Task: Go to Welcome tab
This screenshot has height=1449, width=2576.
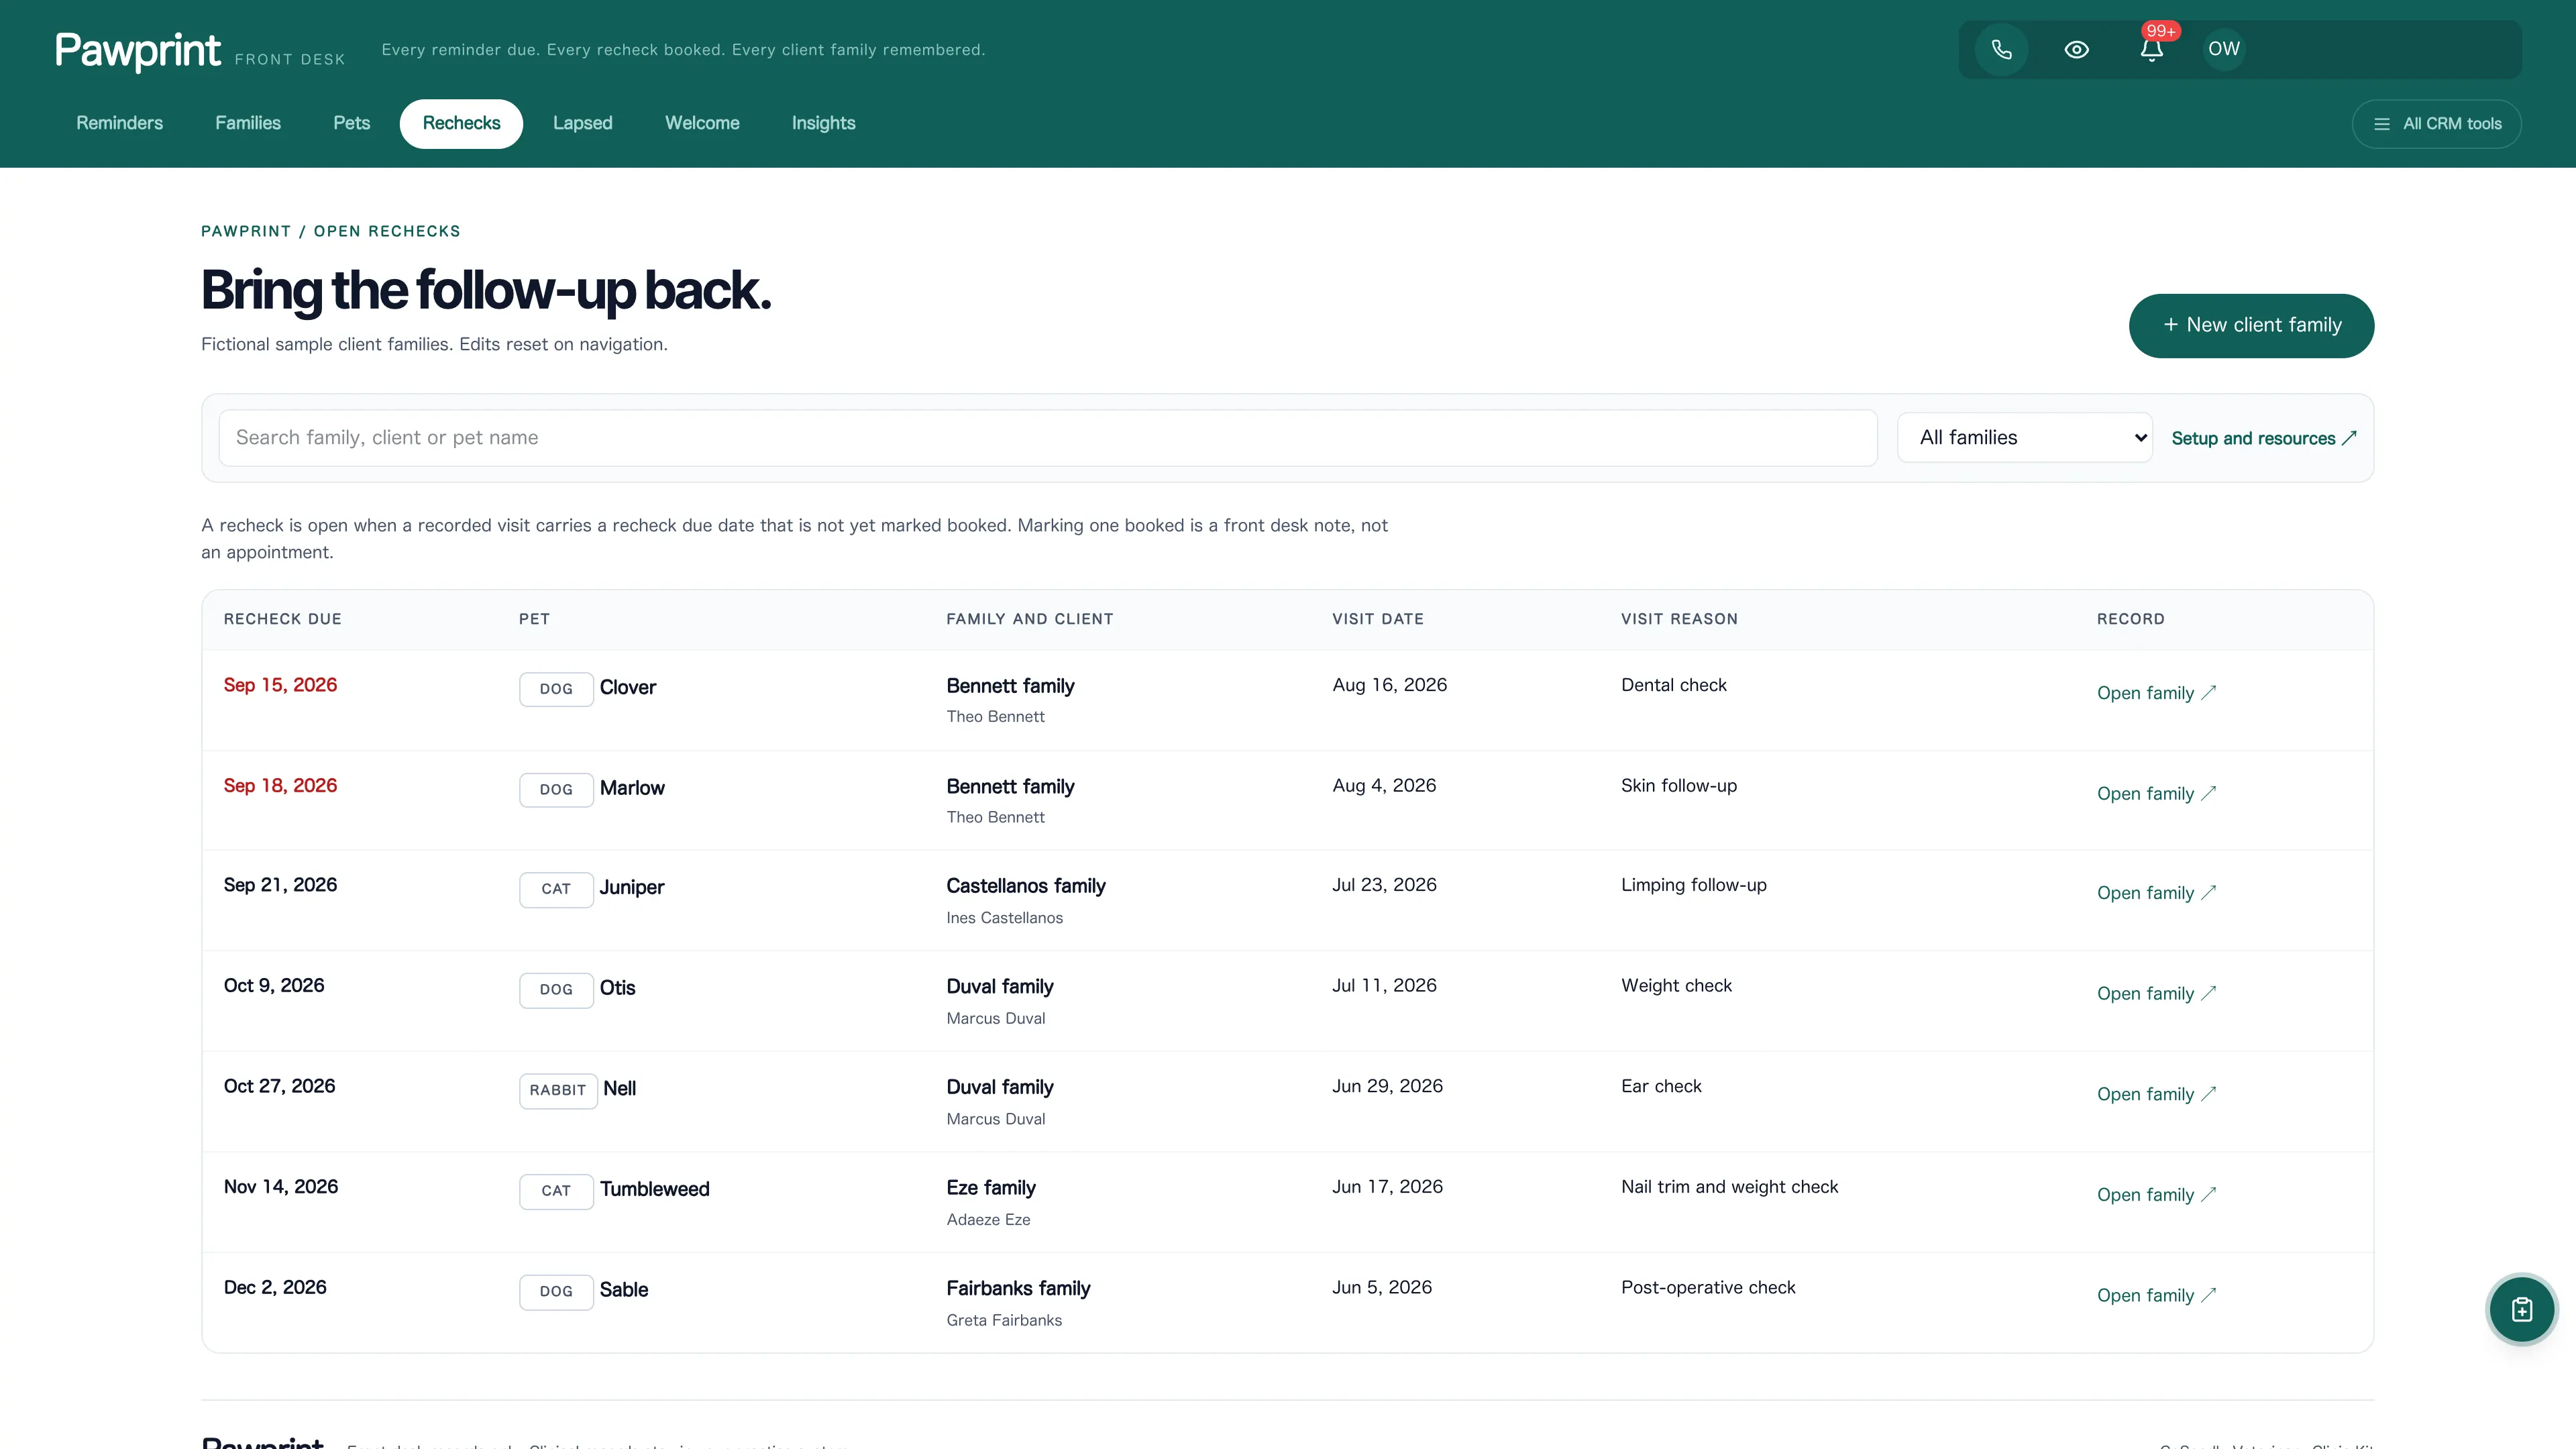Action: click(x=702, y=123)
